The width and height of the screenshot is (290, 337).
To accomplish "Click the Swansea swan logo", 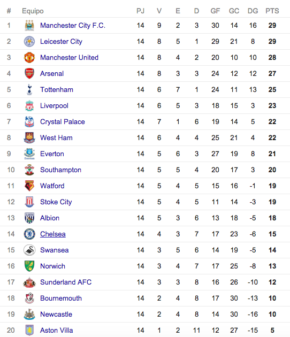I will (x=29, y=250).
